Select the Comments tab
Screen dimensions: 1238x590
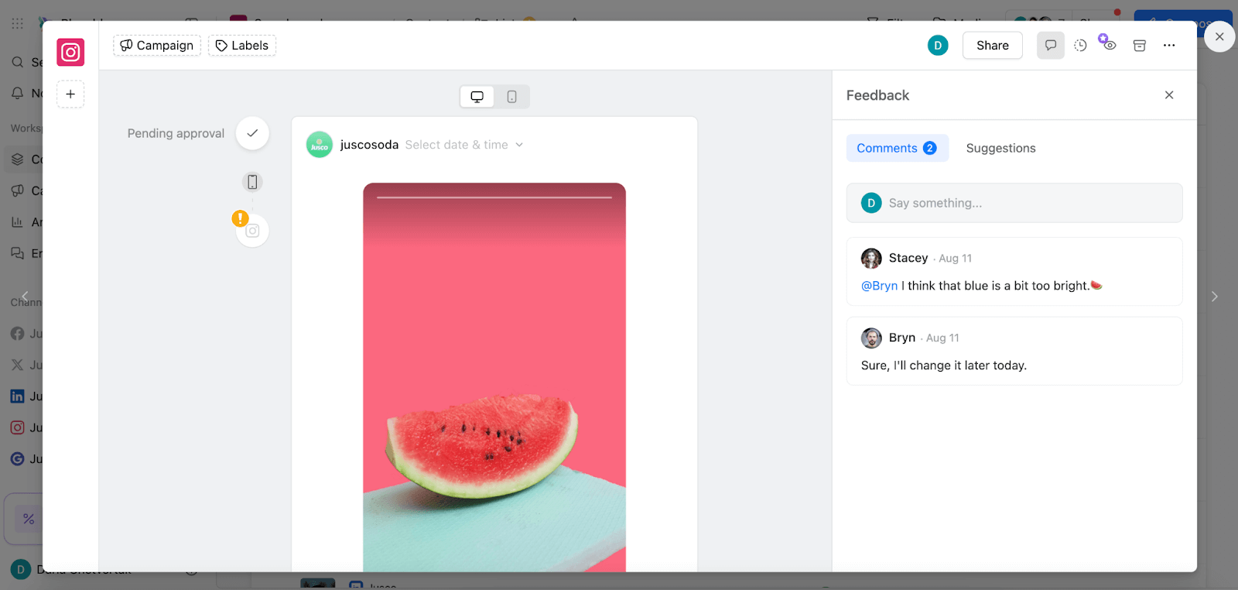pyautogui.click(x=896, y=148)
